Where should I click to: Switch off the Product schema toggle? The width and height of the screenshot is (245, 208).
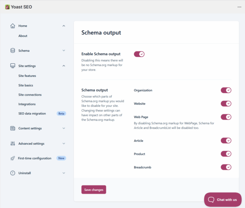226,154
